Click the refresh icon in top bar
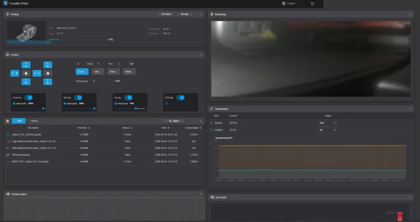This screenshot has height=222, width=420. pyautogui.click(x=312, y=3)
